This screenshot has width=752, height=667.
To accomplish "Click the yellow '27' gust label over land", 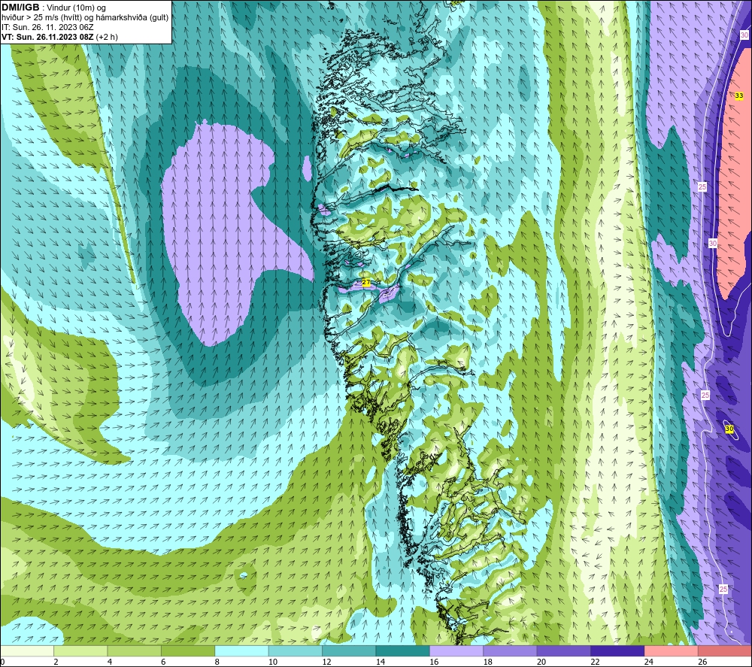I will pyautogui.click(x=366, y=283).
